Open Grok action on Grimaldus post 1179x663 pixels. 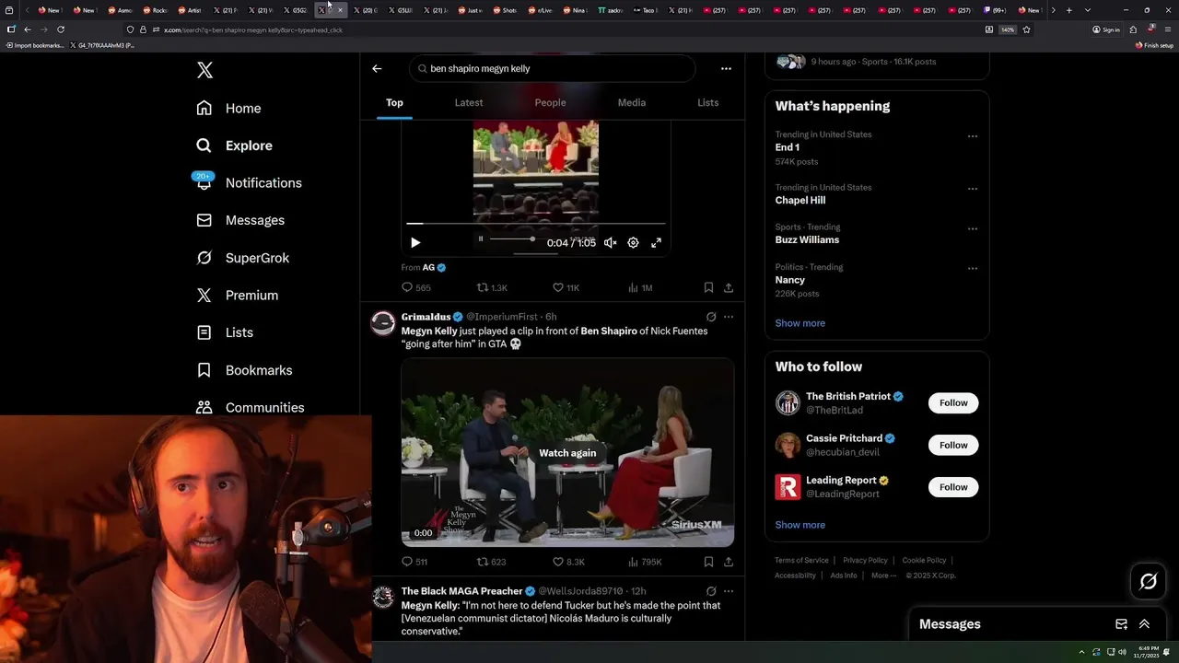(x=710, y=317)
